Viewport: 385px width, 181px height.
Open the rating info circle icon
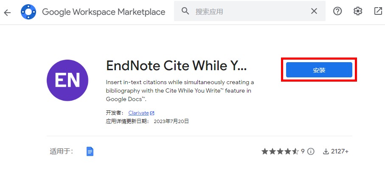pyautogui.click(x=311, y=151)
